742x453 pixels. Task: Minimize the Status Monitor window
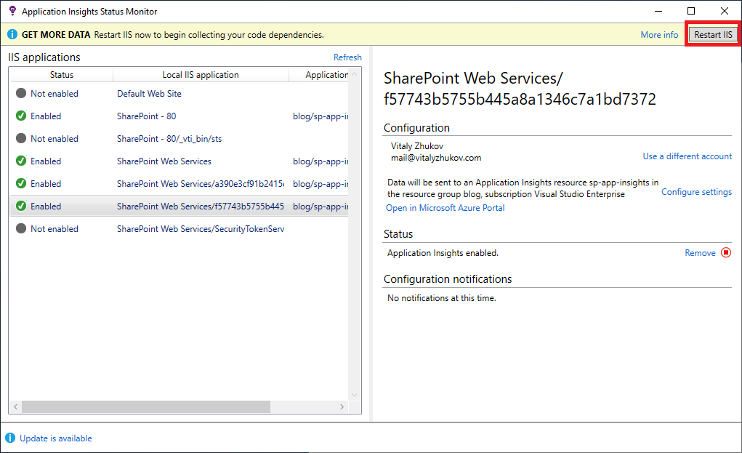658,11
